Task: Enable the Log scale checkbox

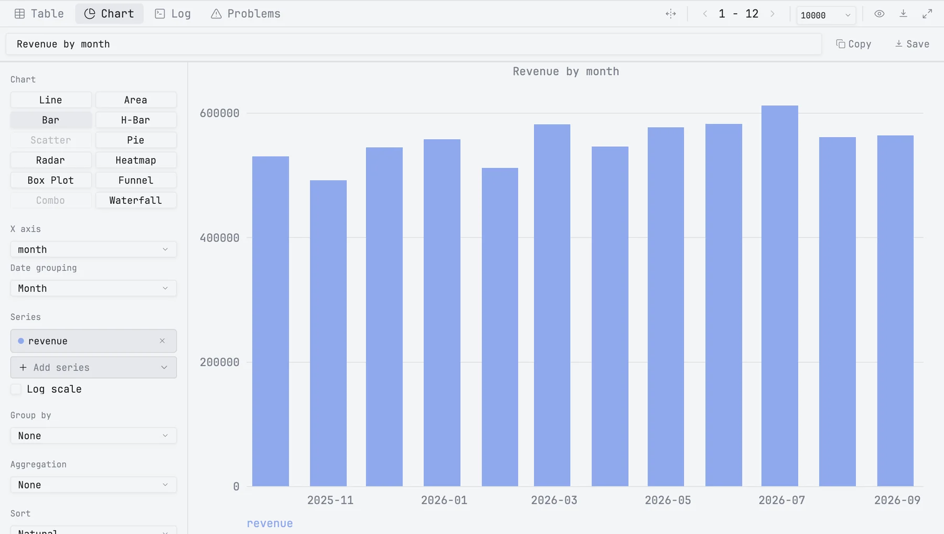Action: click(16, 389)
